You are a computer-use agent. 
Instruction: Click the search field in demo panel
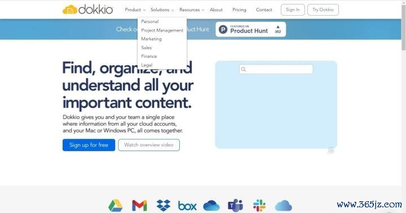point(276,69)
